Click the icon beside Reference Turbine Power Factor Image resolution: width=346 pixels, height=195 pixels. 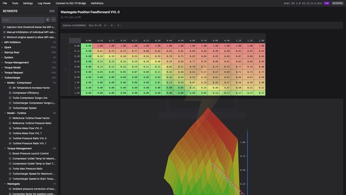[10, 118]
